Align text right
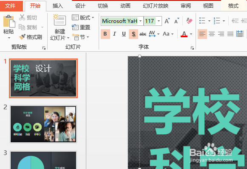This screenshot has height=169, width=247. click(221, 34)
